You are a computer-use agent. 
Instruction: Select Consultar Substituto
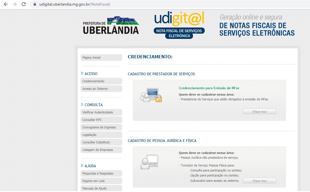click(x=101, y=142)
